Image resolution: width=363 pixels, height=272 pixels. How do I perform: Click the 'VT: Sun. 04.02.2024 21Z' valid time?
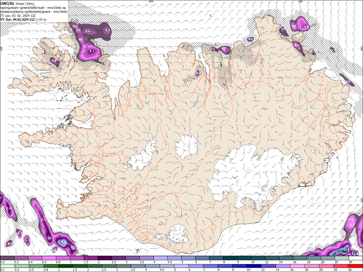[18, 20]
